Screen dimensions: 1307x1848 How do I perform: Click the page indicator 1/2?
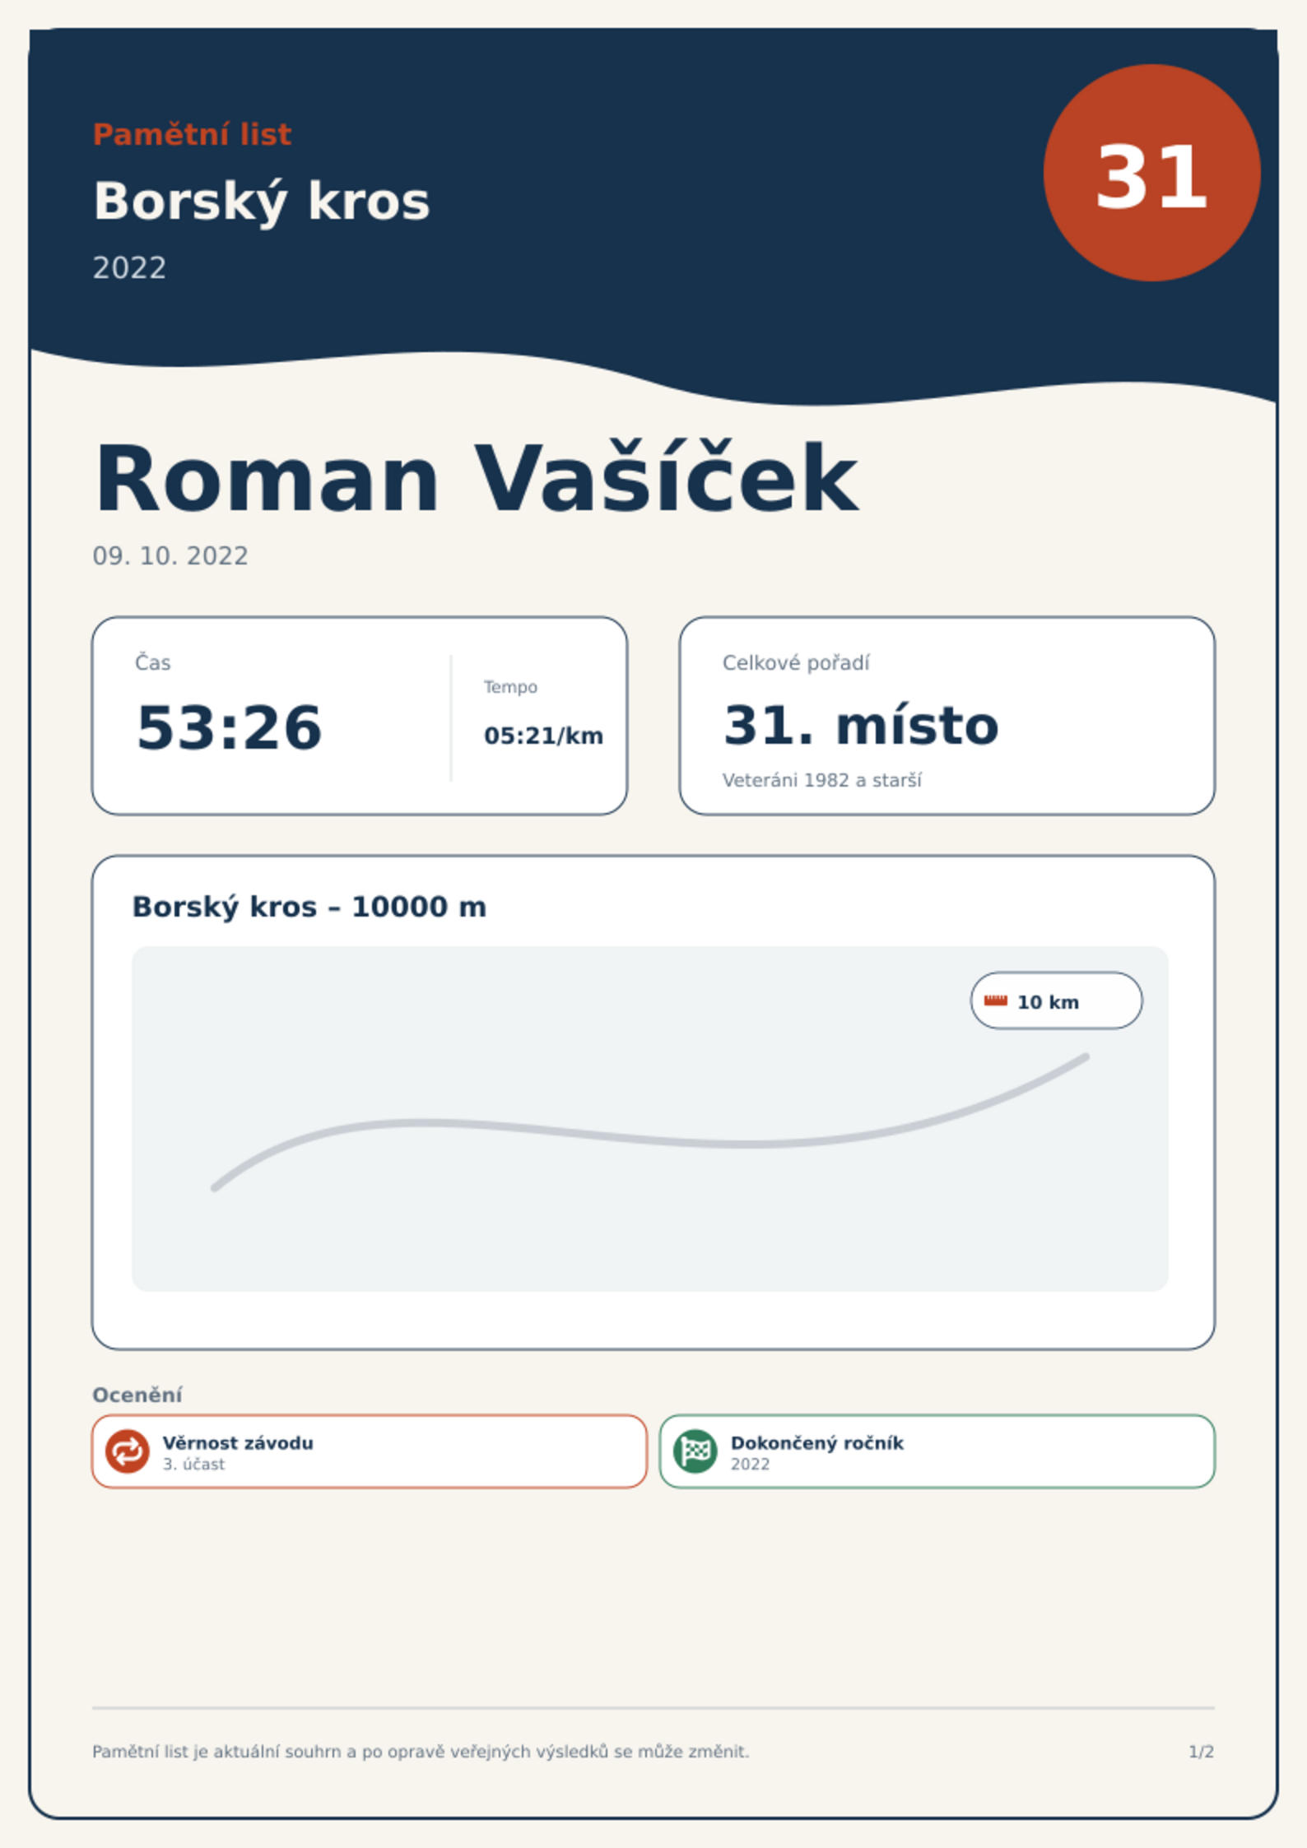1201,1752
